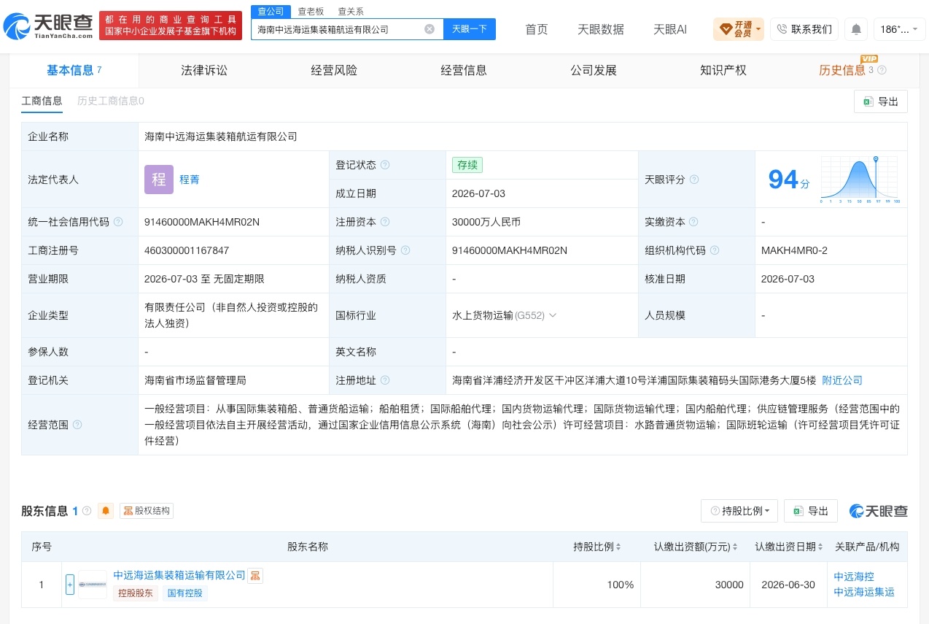
Task: Click the help icon next to 纳税人识别号
Action: click(405, 250)
